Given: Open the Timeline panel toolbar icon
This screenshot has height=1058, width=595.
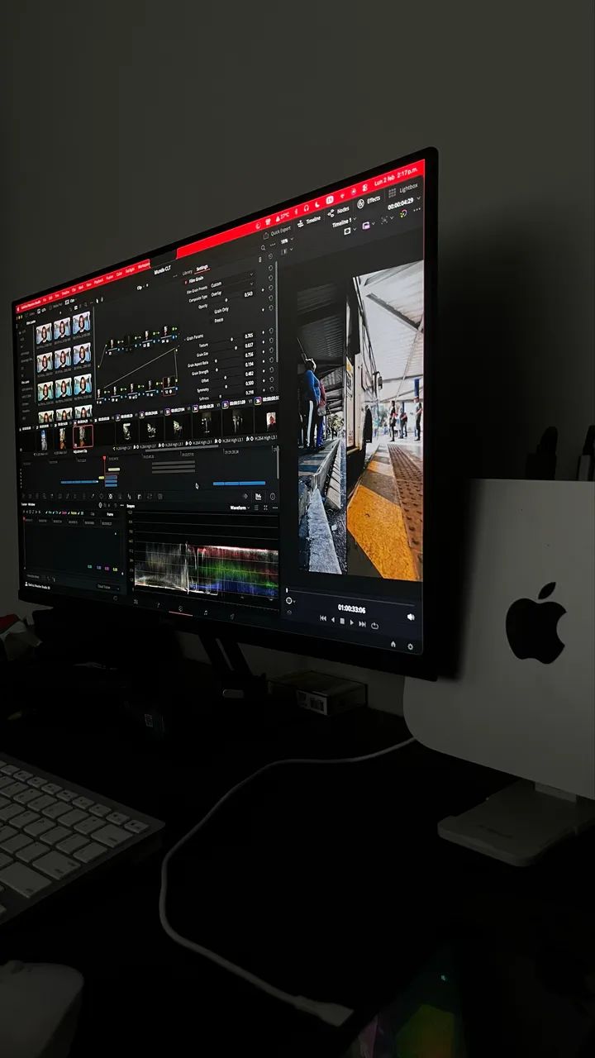Looking at the screenshot, I should click(300, 223).
